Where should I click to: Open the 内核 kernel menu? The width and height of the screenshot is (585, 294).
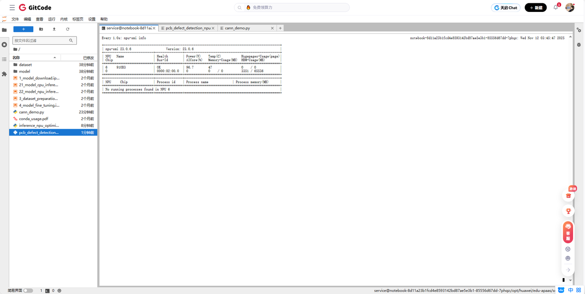pyautogui.click(x=64, y=19)
